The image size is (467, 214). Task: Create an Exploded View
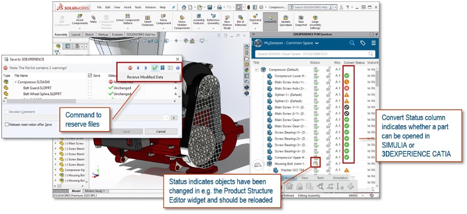pos(255,19)
